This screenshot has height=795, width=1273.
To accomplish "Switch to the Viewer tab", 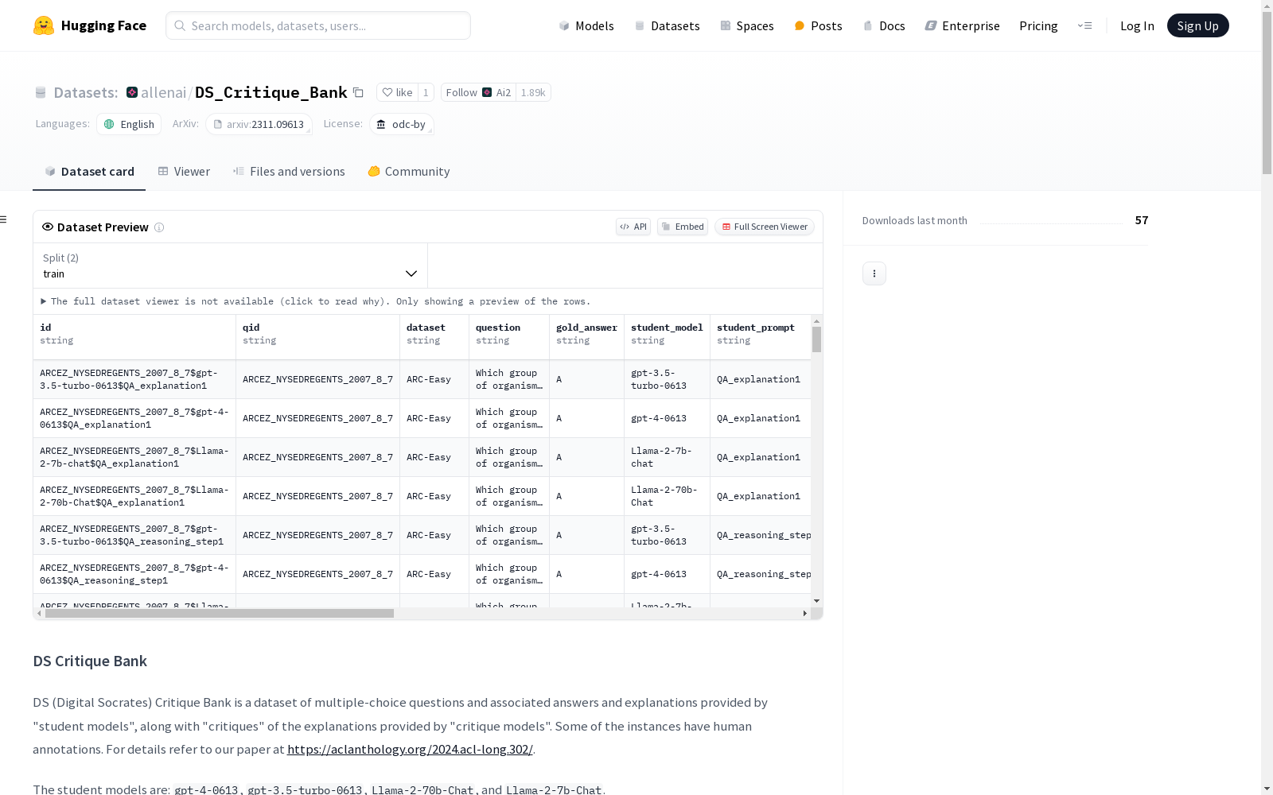I will click(x=184, y=172).
